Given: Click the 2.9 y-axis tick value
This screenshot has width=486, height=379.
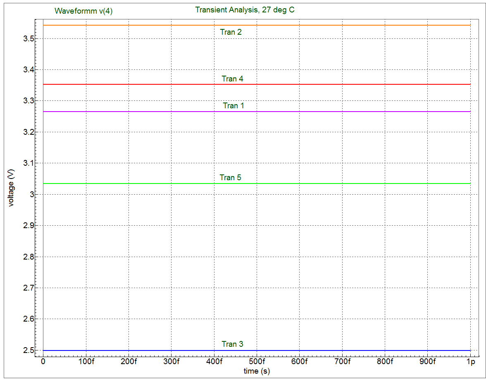Looking at the screenshot, I should click(x=29, y=226).
